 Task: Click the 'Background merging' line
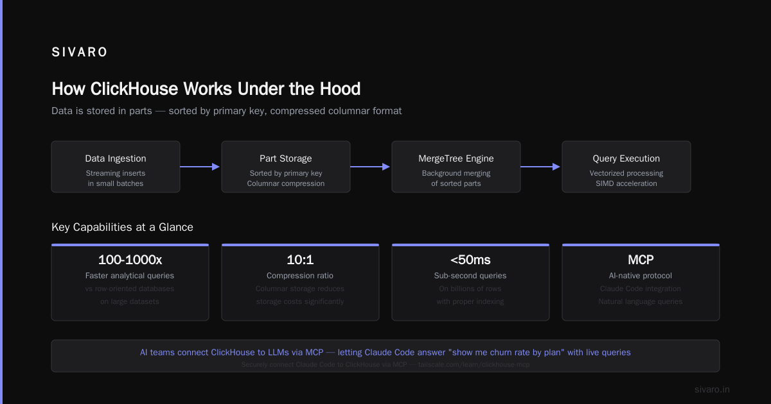click(456, 173)
